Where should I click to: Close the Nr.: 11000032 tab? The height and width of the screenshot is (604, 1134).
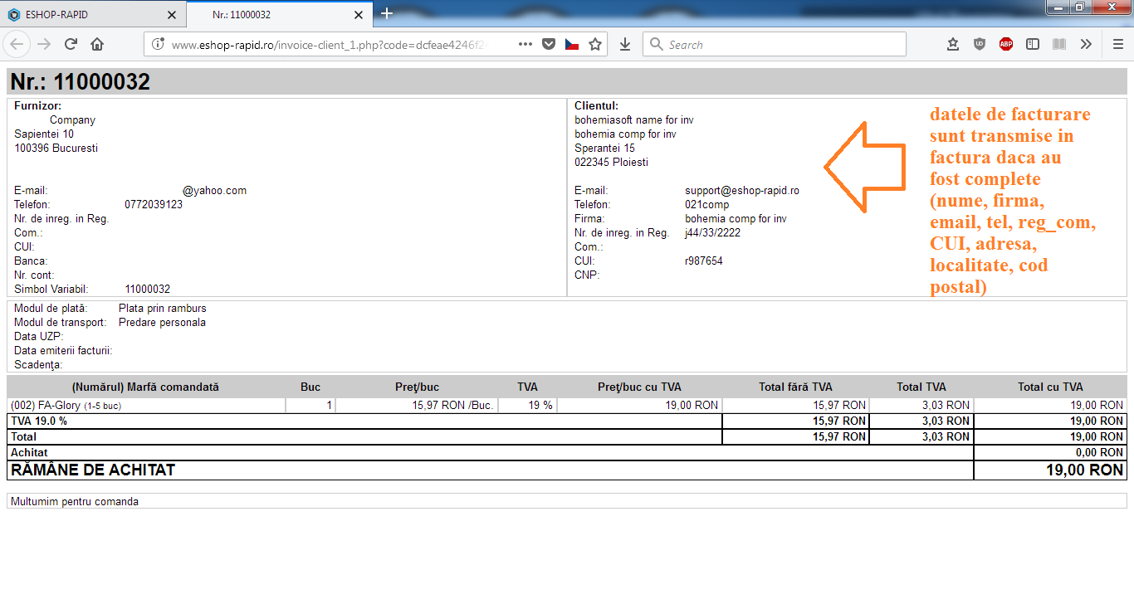click(358, 15)
